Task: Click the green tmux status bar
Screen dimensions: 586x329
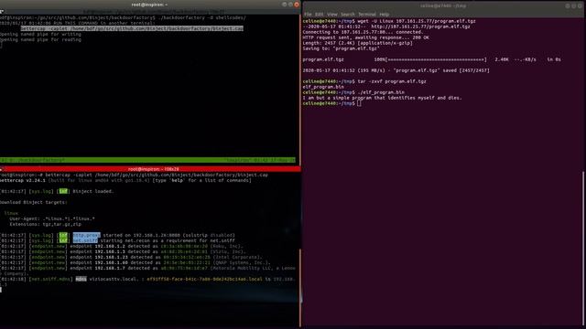Action: click(x=148, y=160)
